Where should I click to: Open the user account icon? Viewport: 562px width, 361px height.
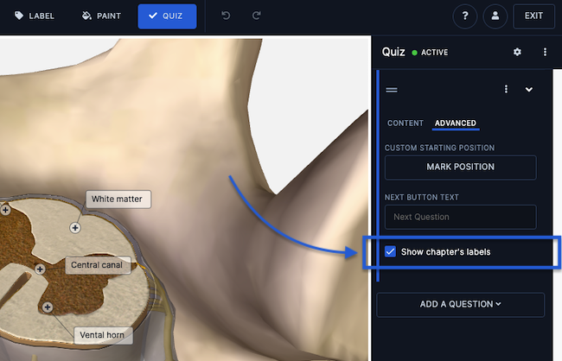point(495,16)
